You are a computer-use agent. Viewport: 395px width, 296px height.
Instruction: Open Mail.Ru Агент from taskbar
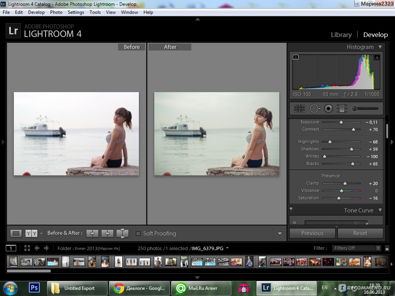(x=201, y=288)
